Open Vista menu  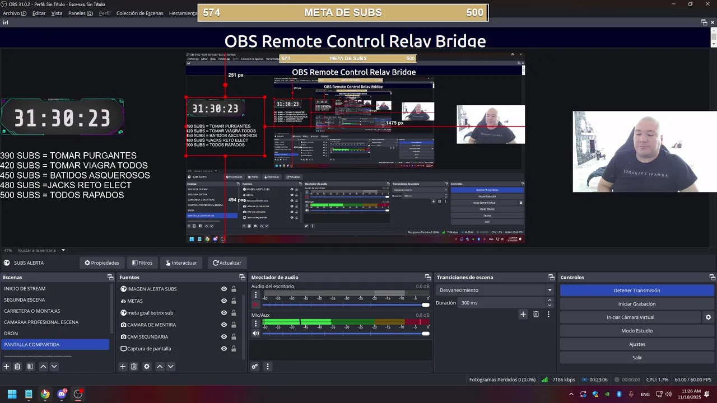[x=57, y=13]
